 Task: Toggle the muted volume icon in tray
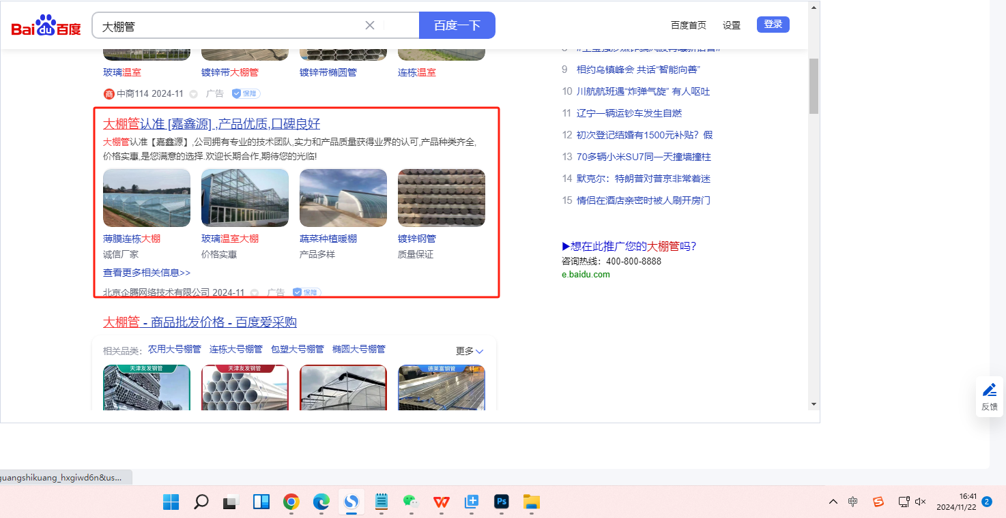(920, 502)
